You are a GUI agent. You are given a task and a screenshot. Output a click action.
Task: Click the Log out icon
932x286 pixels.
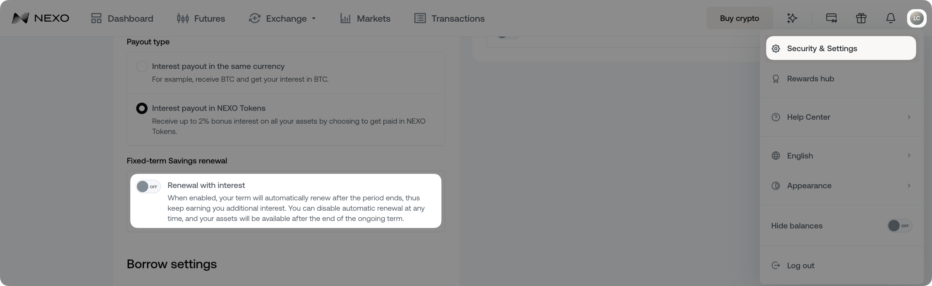pos(776,265)
